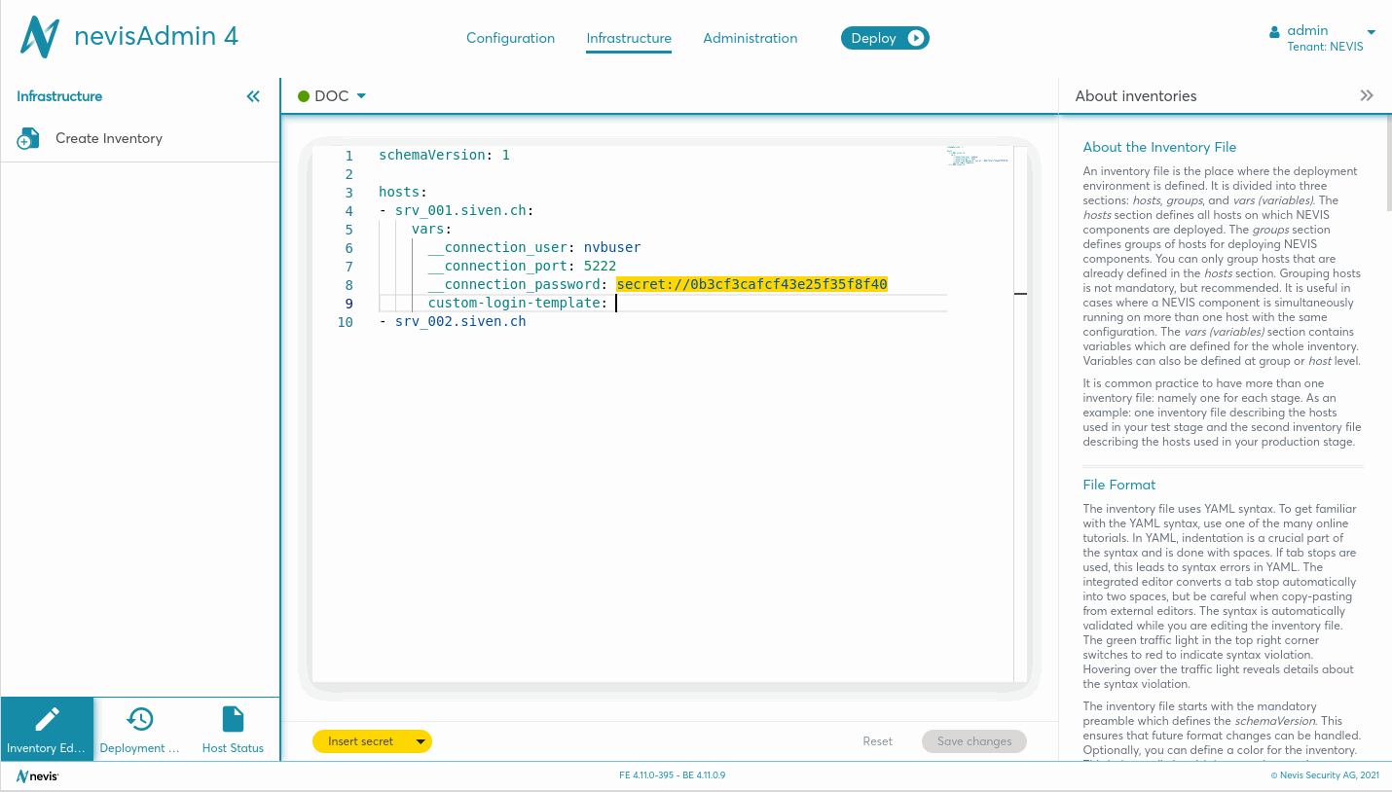Viewport: 1392px width, 792px height.
Task: Open Deployment History clock icon
Action: [x=140, y=720]
